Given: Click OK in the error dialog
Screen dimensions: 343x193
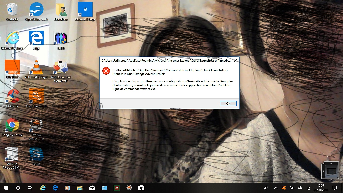Looking at the screenshot, I should point(228,104).
